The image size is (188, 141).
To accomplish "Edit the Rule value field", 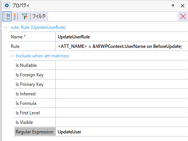I will click(122, 46).
